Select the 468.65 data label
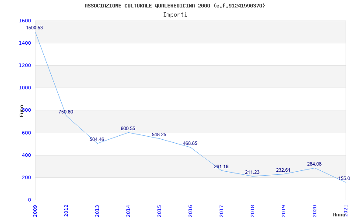 [x=190, y=143]
